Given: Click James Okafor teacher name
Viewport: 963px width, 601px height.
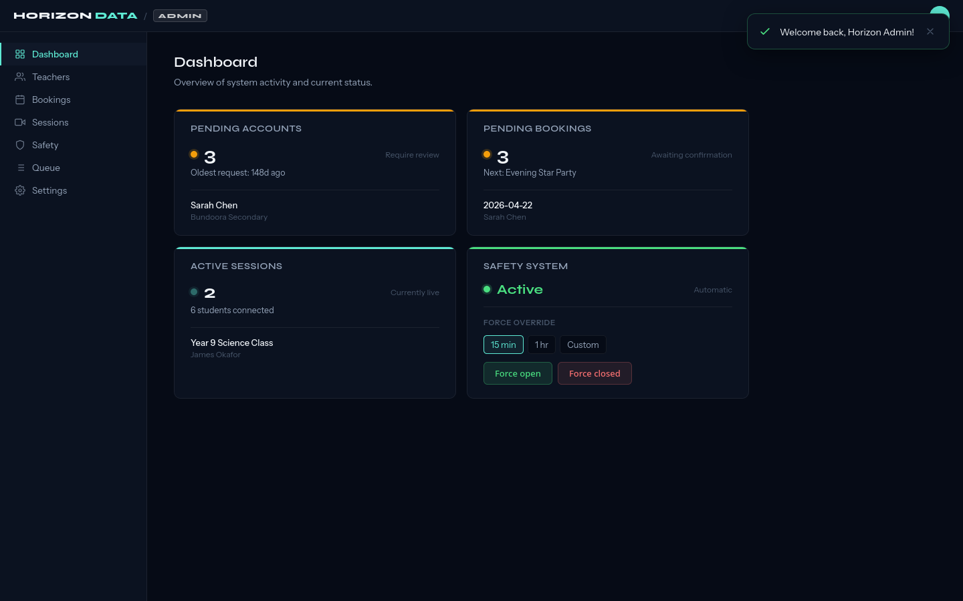Looking at the screenshot, I should (215, 355).
